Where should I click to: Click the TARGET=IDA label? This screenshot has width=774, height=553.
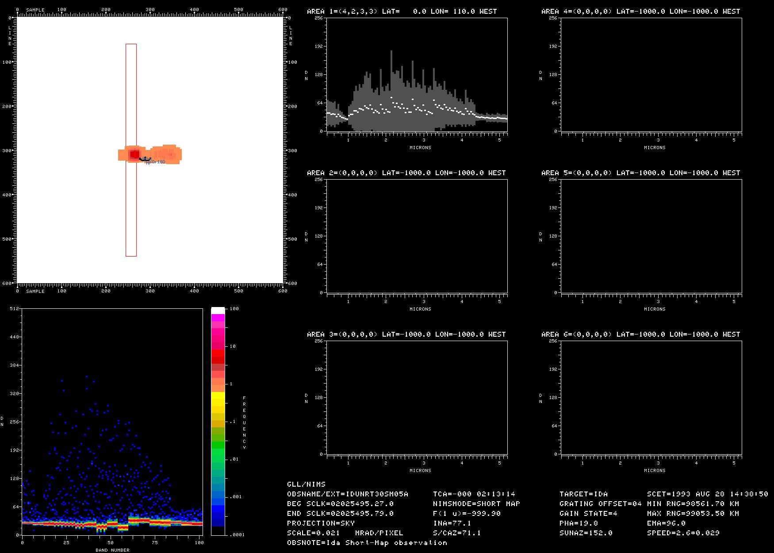tap(583, 494)
